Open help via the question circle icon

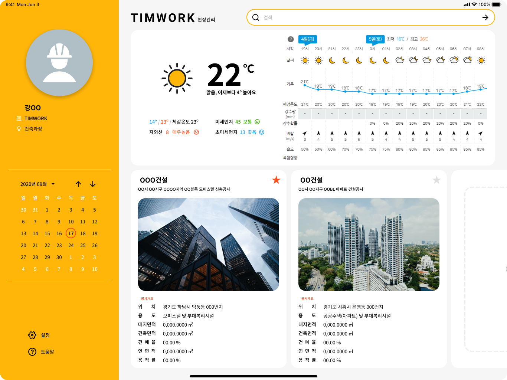32,352
